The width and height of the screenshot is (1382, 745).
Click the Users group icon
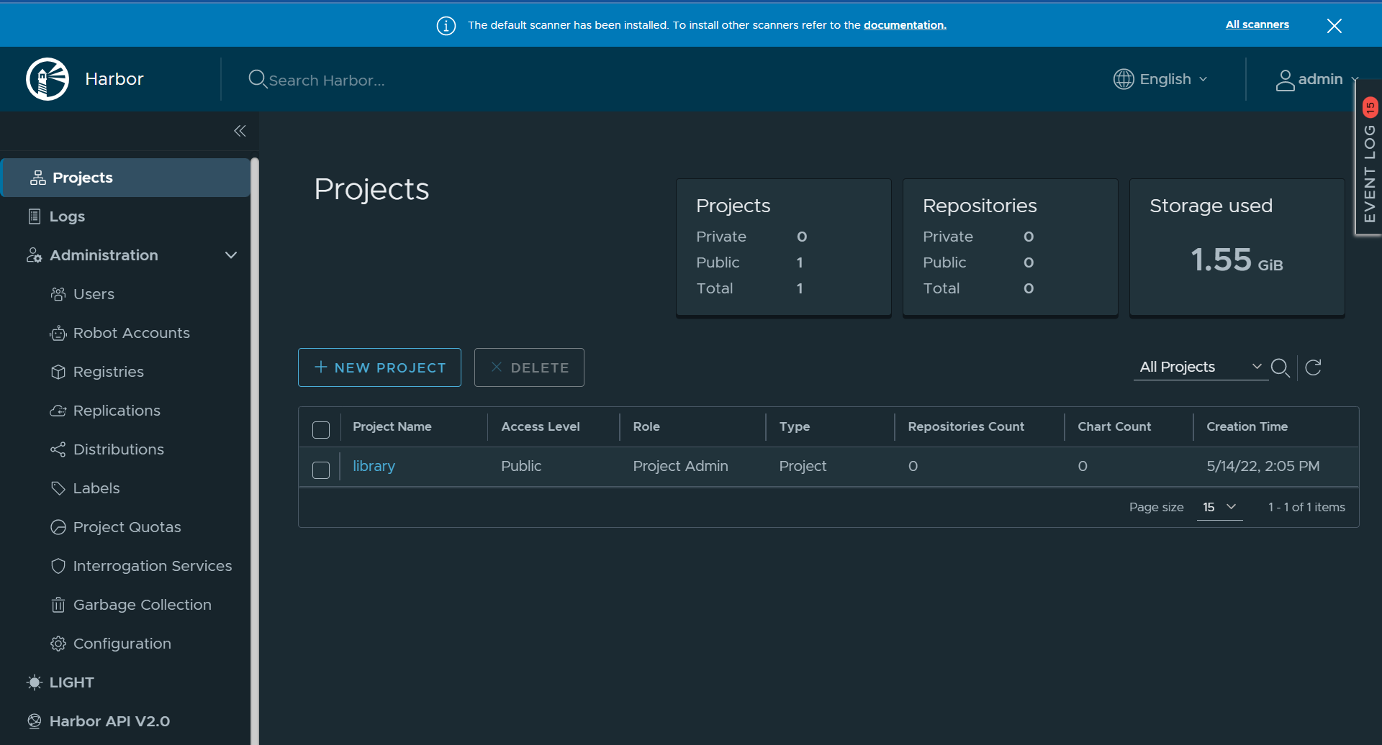click(x=58, y=294)
